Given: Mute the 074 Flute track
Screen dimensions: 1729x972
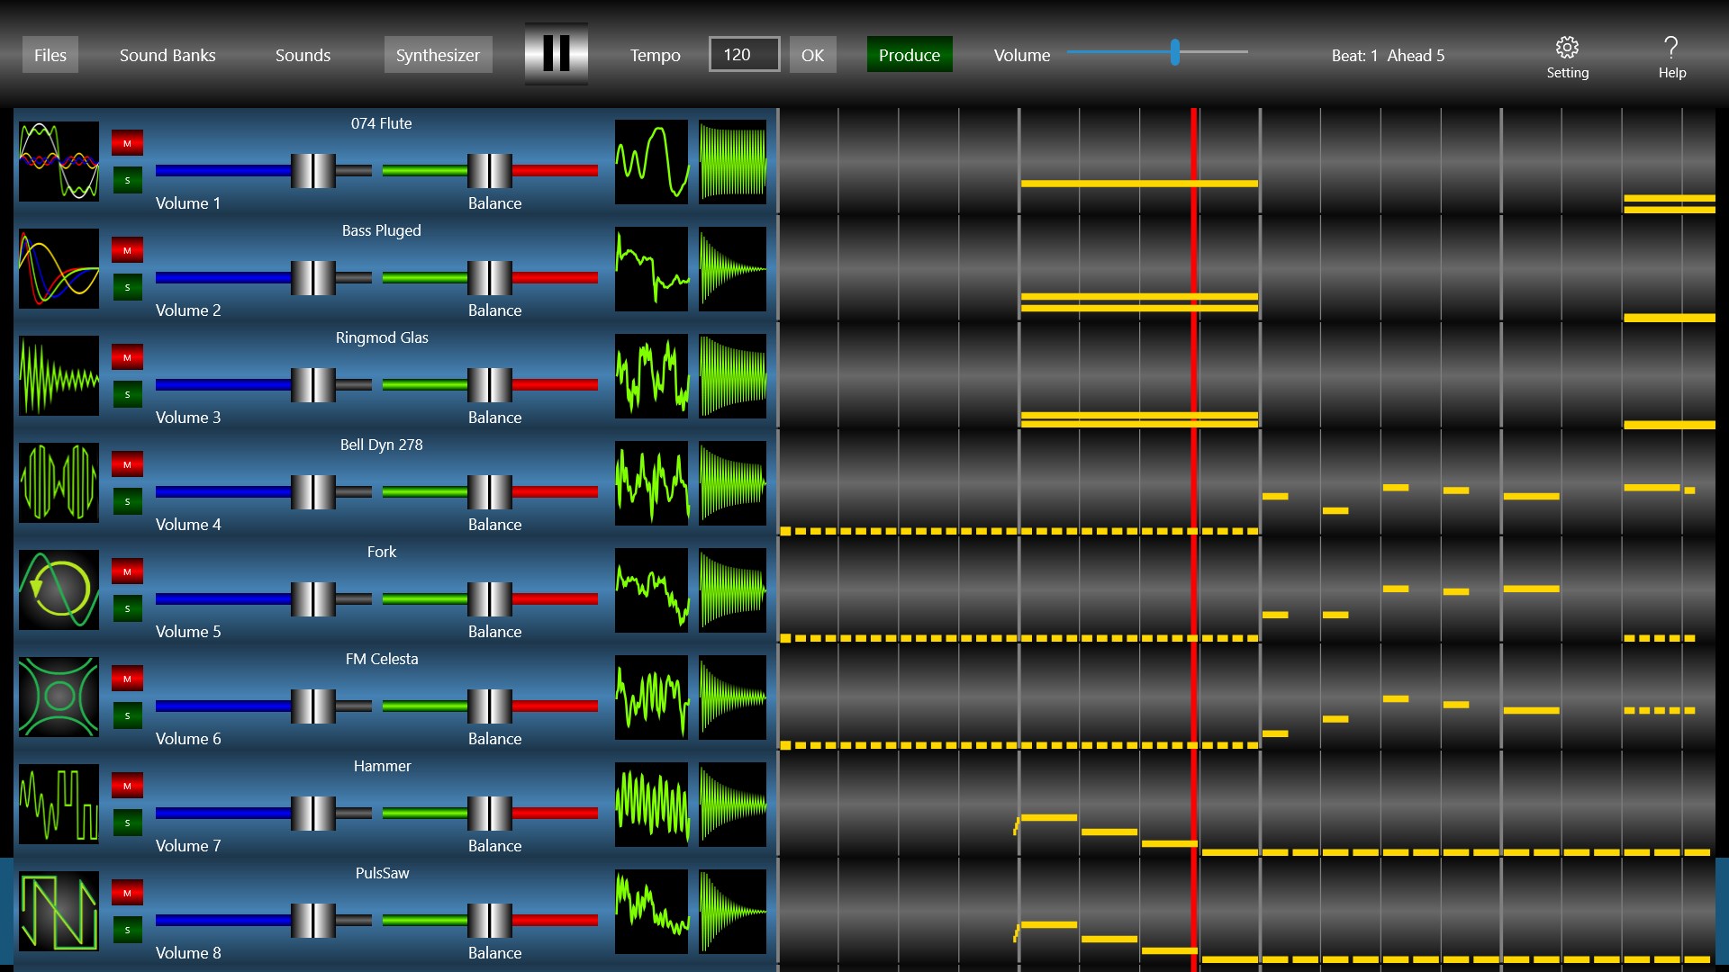Looking at the screenshot, I should [x=127, y=143].
